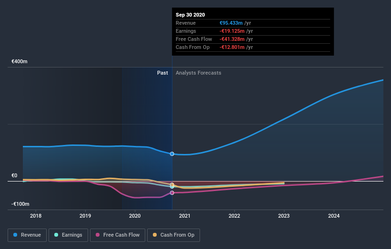Click the -€19.125m earnings value in tooltip
The height and width of the screenshot is (249, 391).
232,31
